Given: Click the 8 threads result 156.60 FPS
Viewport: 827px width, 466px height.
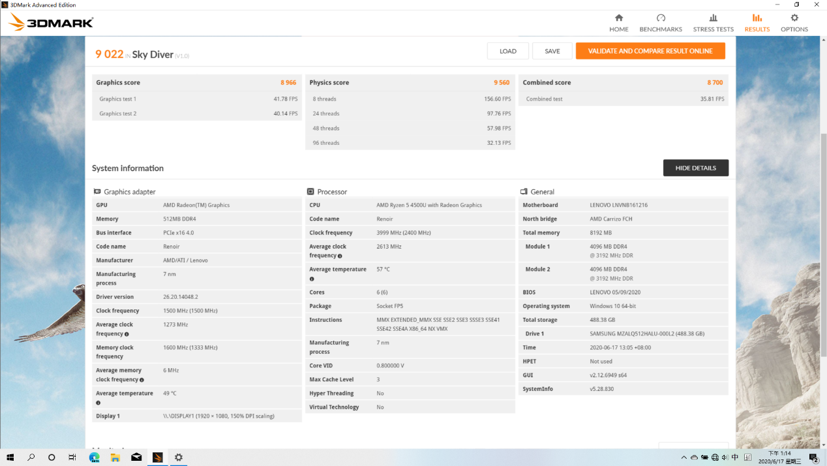Looking at the screenshot, I should coord(498,99).
